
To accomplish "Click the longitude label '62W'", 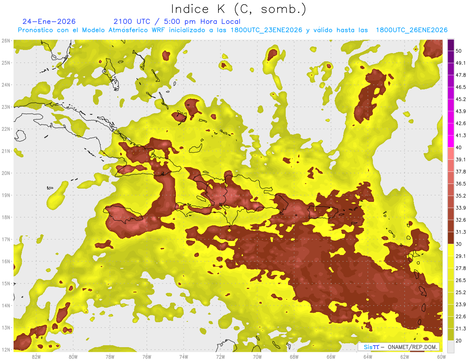I will pyautogui.click(x=405, y=357).
